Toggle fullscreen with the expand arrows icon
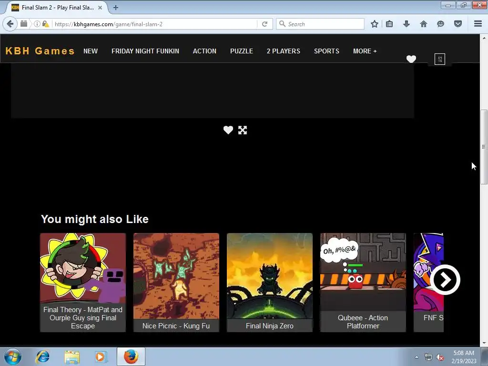Image resolution: width=488 pixels, height=366 pixels. 243,130
